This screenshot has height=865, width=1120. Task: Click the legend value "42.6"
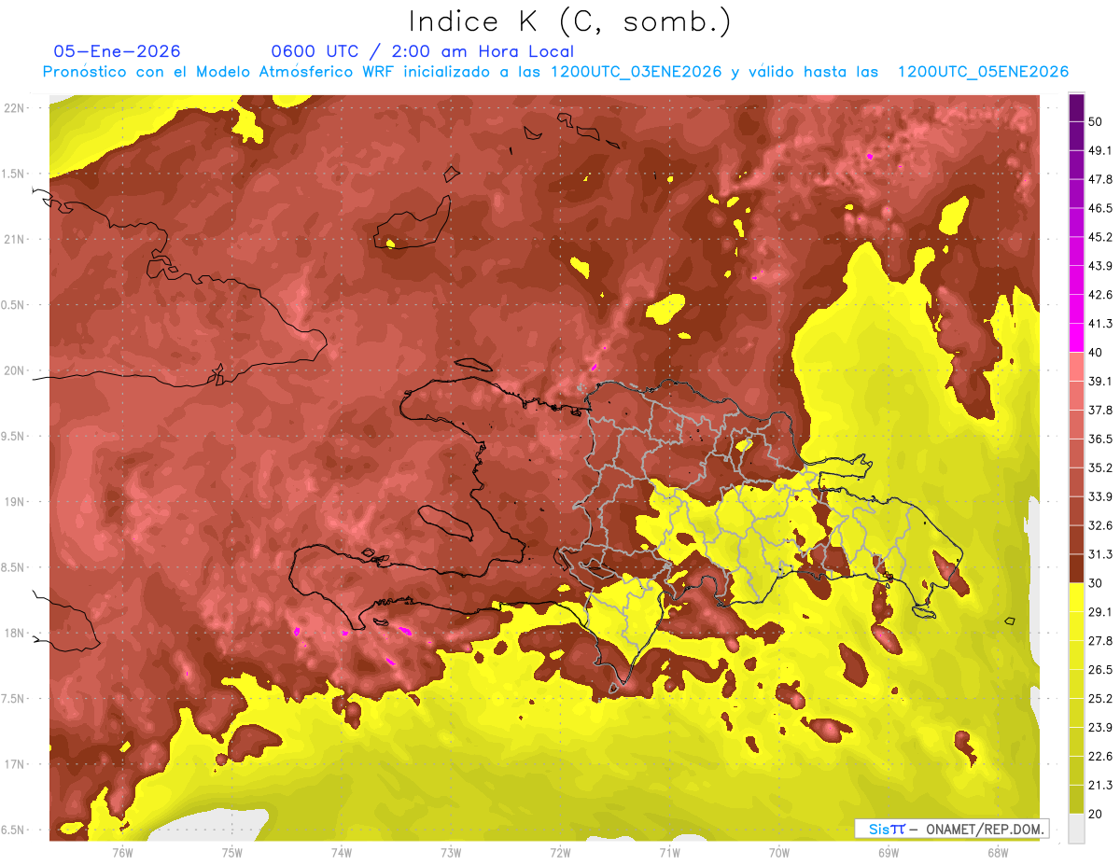(1100, 295)
